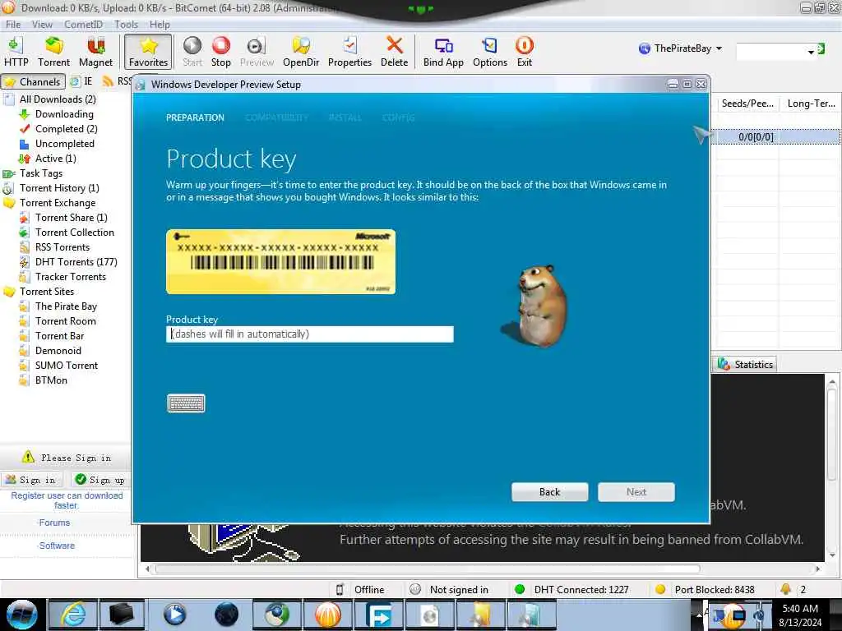Open Options from the toolbar
This screenshot has height=631, width=842.
pos(490,52)
